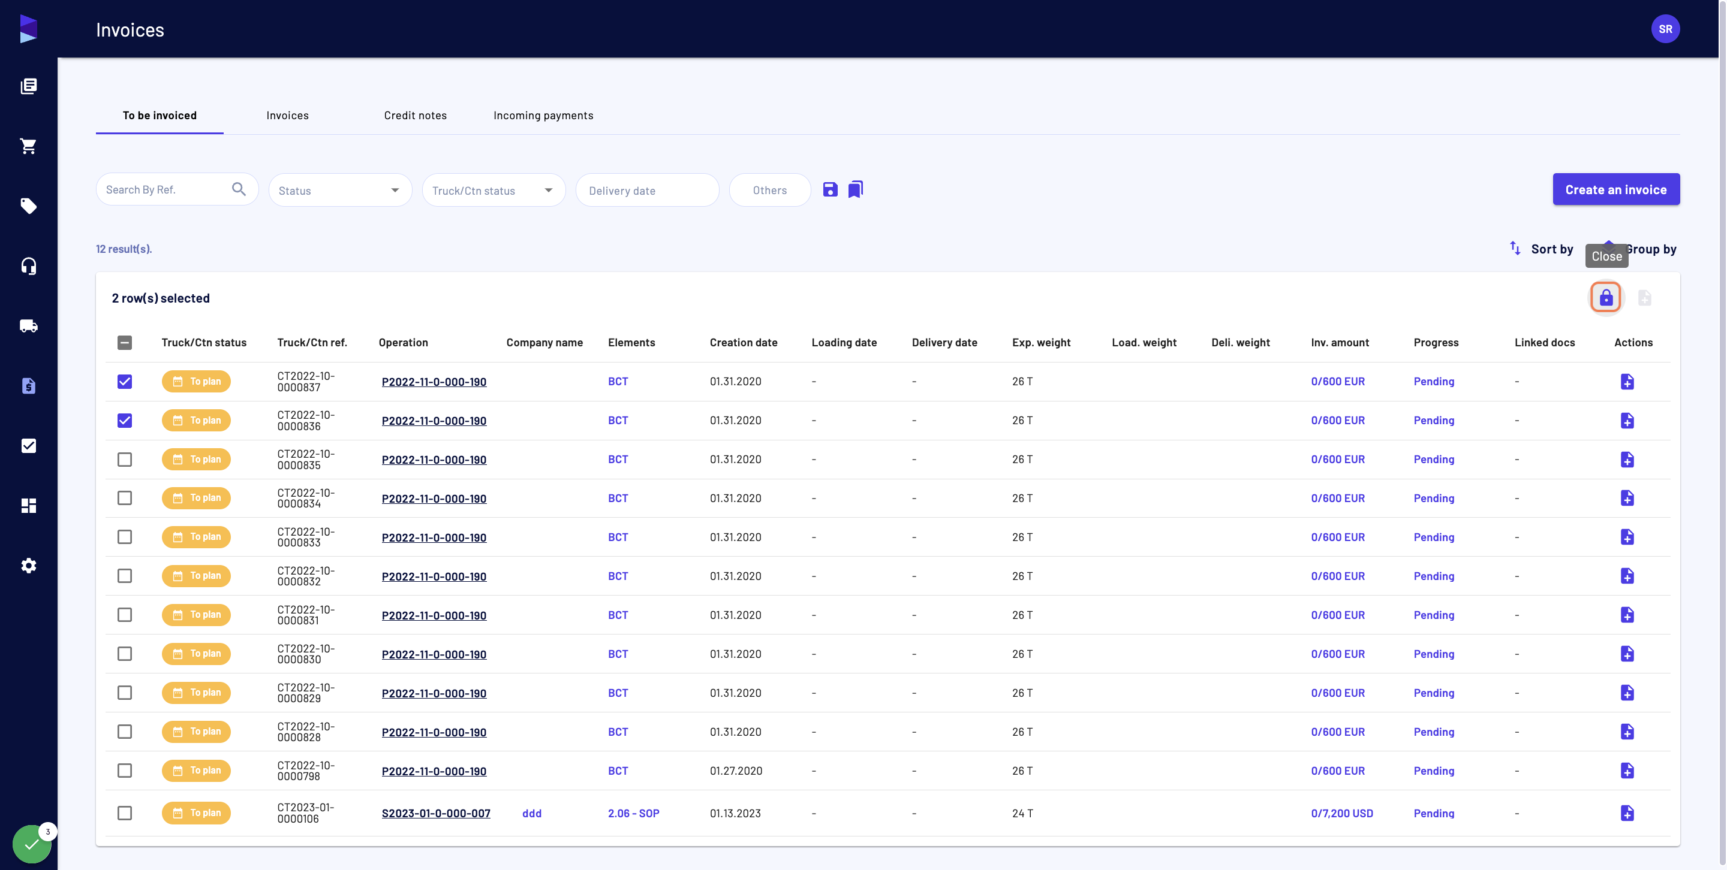Check the row CT2022-10-0000831 checkbox
The image size is (1727, 870).
point(125,615)
